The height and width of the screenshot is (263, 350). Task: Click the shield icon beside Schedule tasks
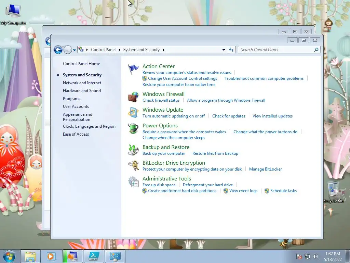coord(267,191)
